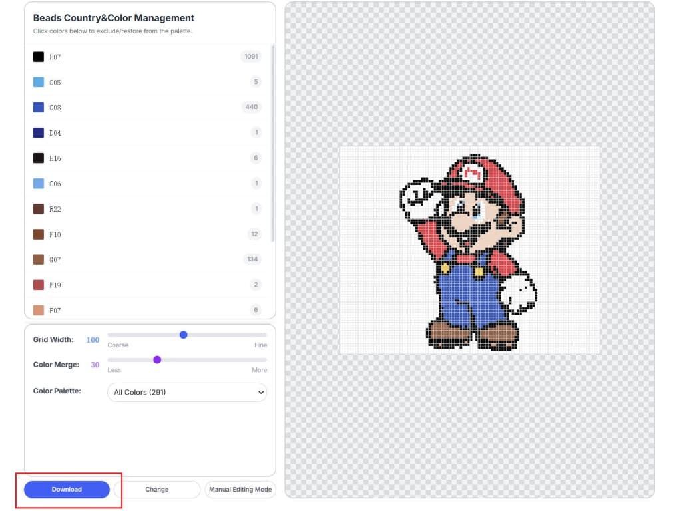Exclude the C05 light blue swatch
This screenshot has width=679, height=511.
[39, 83]
